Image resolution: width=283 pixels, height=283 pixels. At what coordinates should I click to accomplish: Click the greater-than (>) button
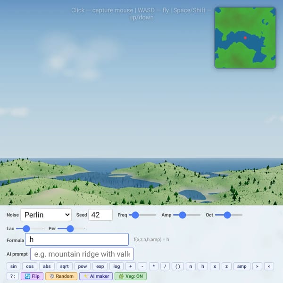coord(257,266)
